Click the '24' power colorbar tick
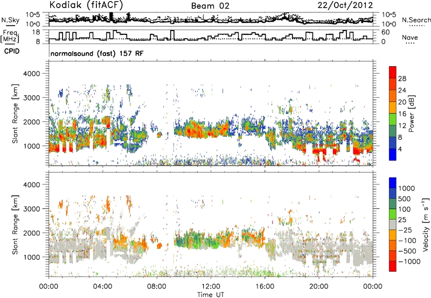 [402, 90]
